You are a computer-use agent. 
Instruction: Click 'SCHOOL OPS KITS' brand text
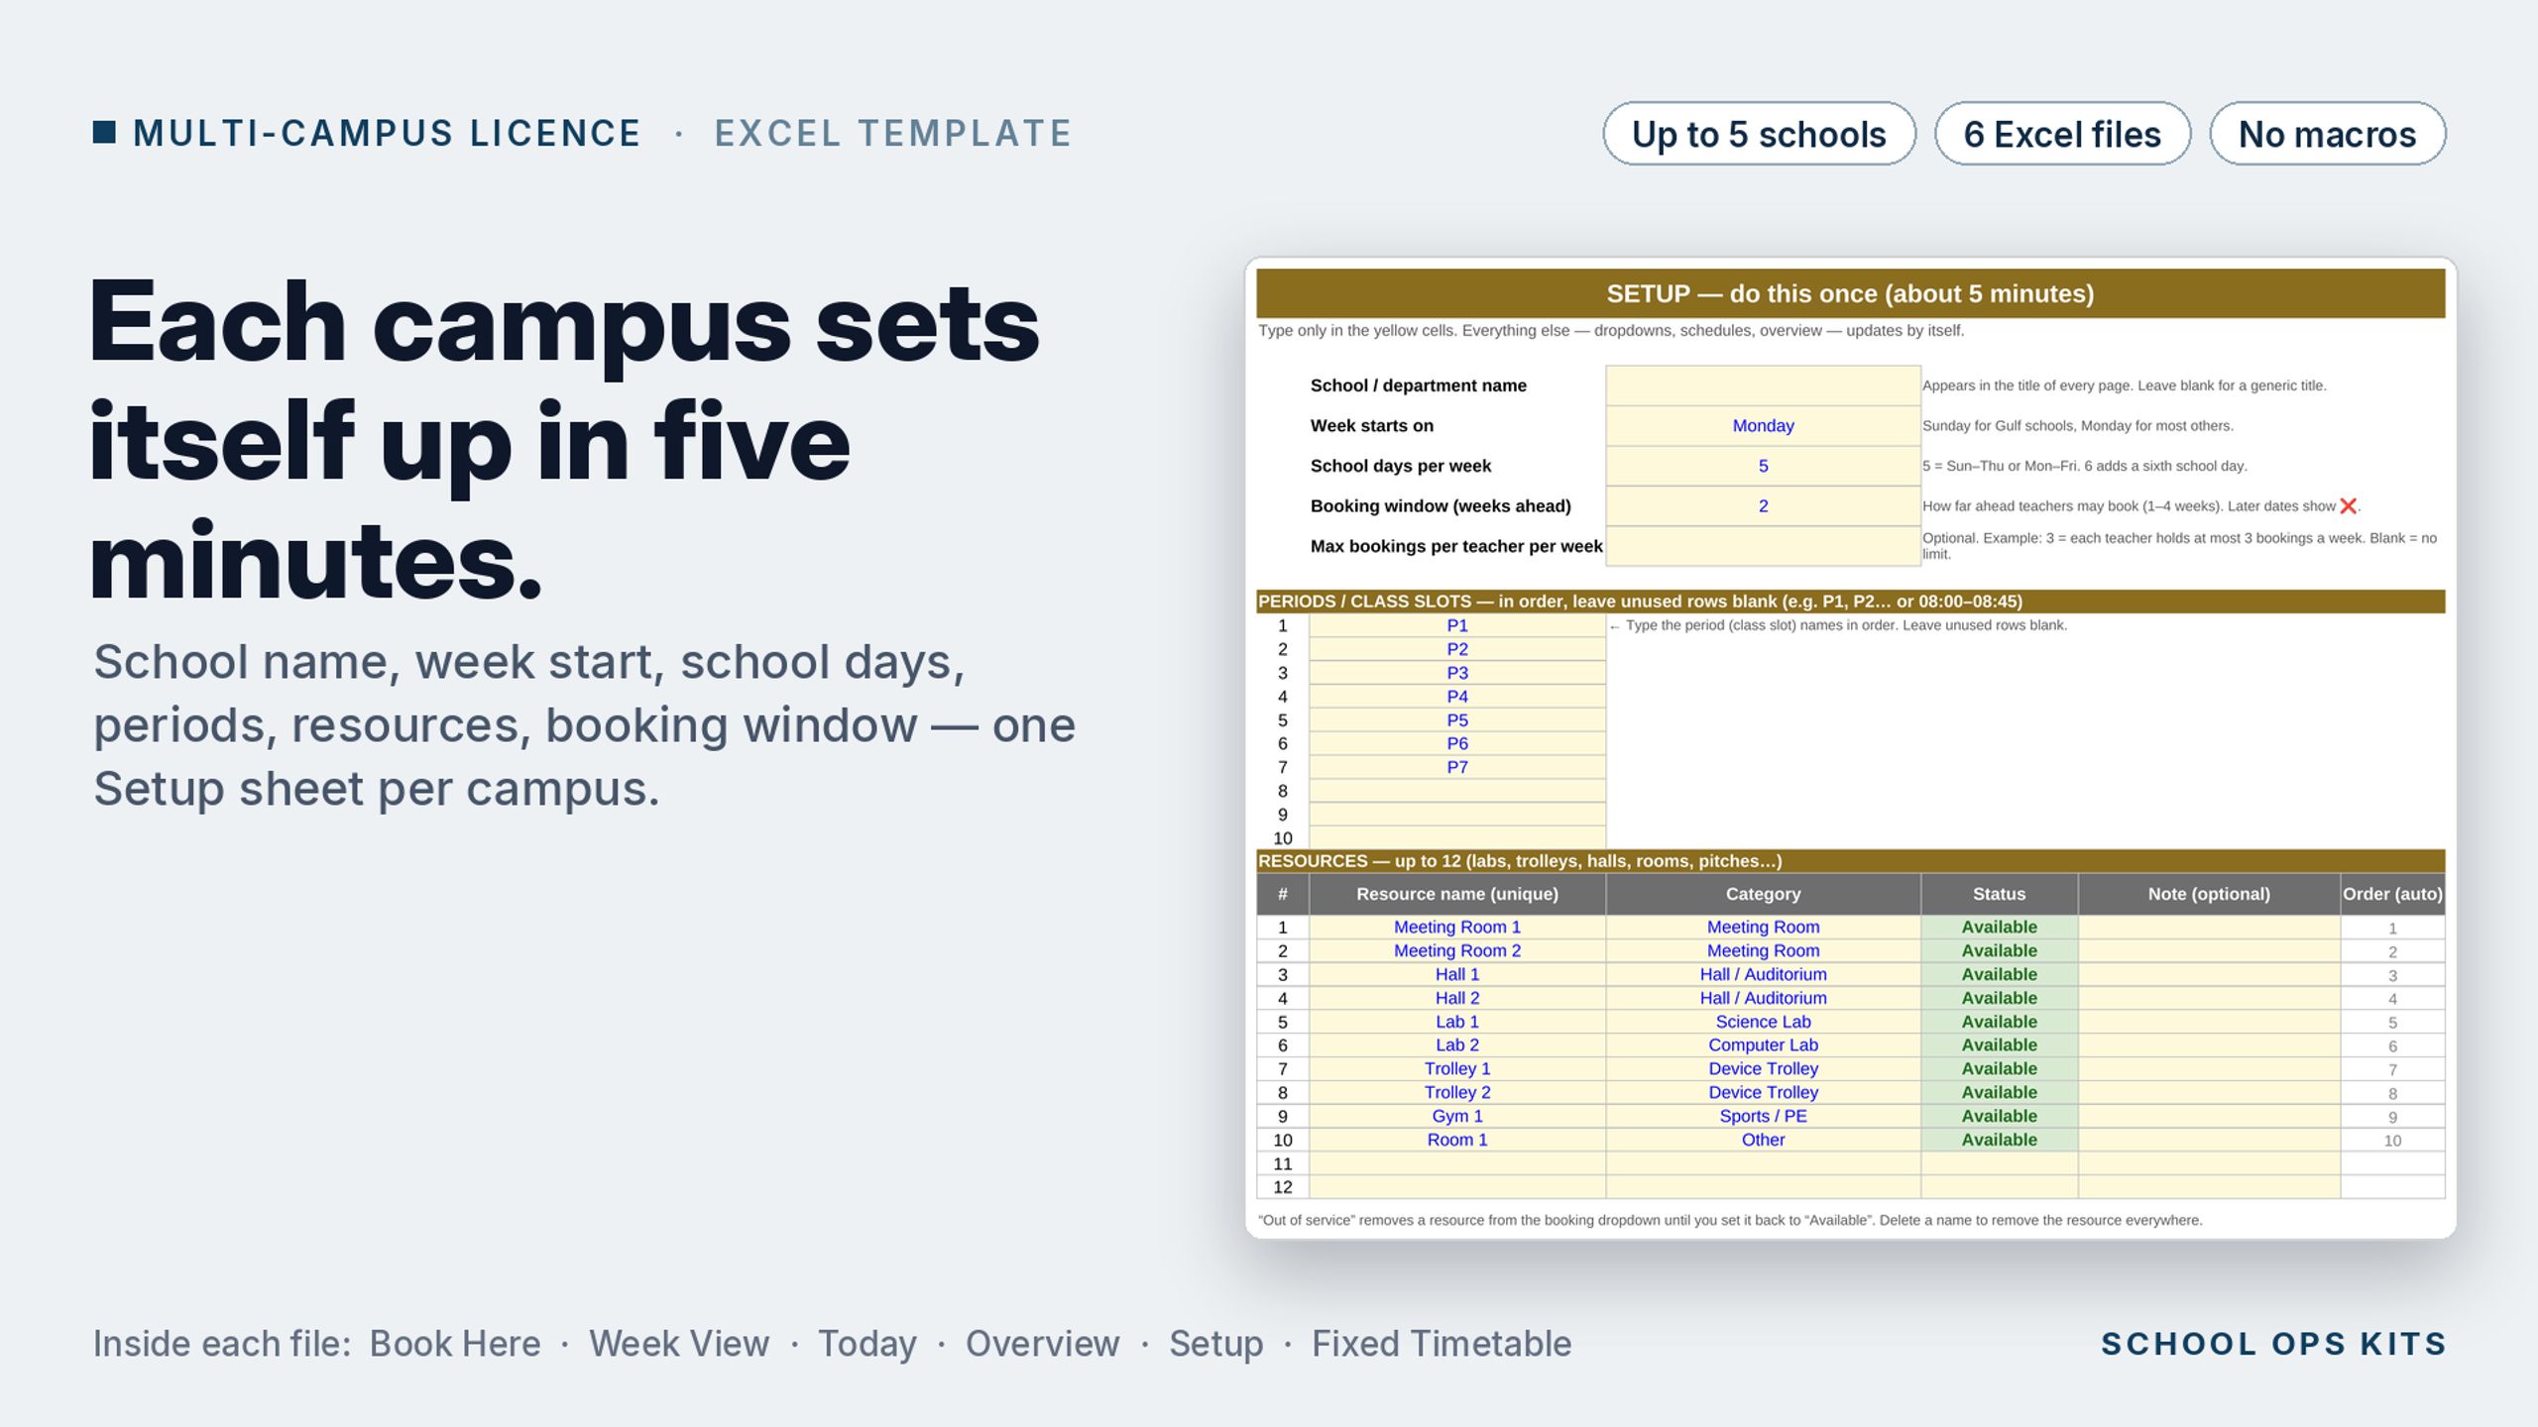click(x=2274, y=1344)
